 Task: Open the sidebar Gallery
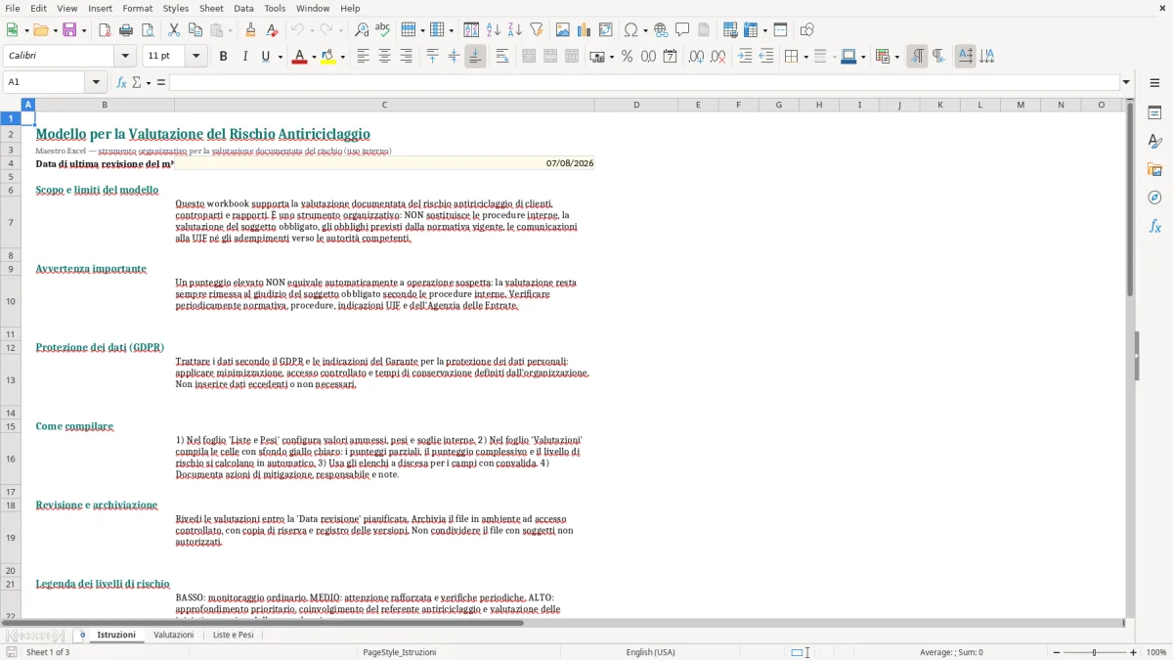(1154, 169)
